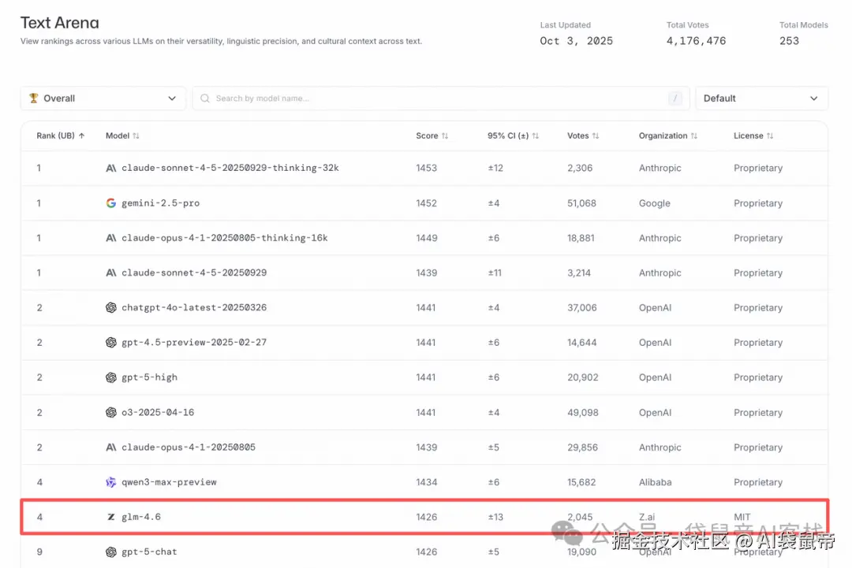
Task: Click the Google organization cell
Action: point(654,203)
